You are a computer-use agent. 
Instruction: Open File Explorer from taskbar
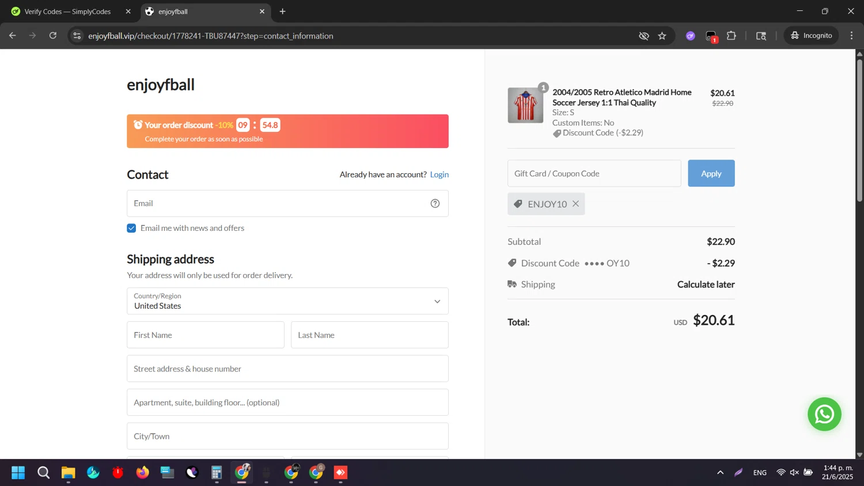coord(68,473)
